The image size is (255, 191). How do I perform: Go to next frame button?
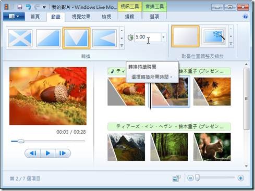click(63, 153)
